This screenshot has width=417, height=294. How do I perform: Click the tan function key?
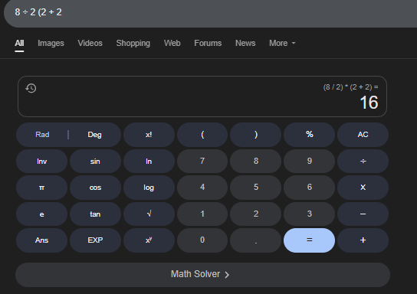point(95,214)
